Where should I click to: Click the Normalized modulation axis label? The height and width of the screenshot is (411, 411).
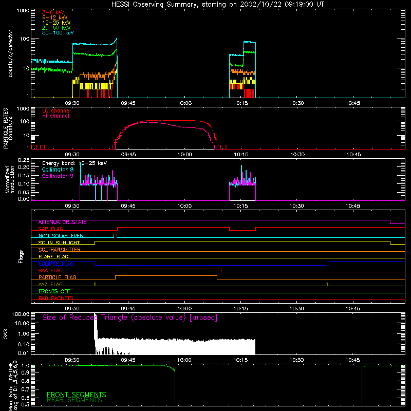point(9,179)
